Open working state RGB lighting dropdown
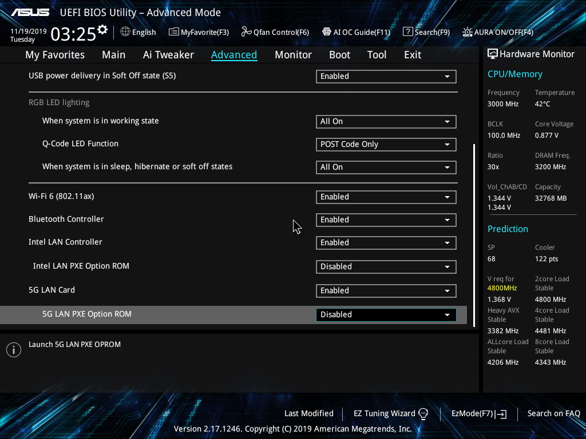Screen dimensions: 586x439 [x=386, y=121]
